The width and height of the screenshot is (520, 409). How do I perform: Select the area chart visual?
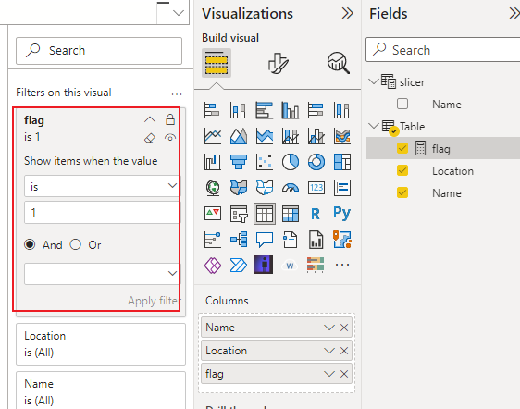coord(239,136)
